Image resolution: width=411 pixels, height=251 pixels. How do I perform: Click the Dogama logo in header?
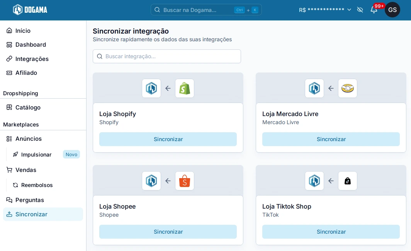30,10
